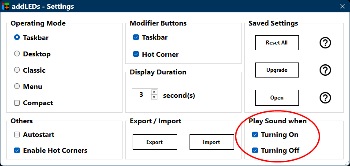Click the display duration number field

[x=141, y=95]
